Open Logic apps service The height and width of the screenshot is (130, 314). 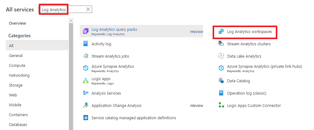pos(101,79)
